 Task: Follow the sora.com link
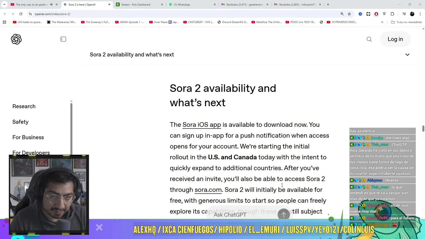(208, 190)
